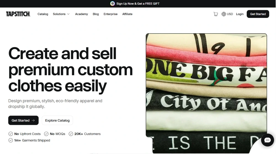Click the checkmark icon beside 1m+ Garments Shipped
Viewport: 276px width, 154px height.
point(11,140)
